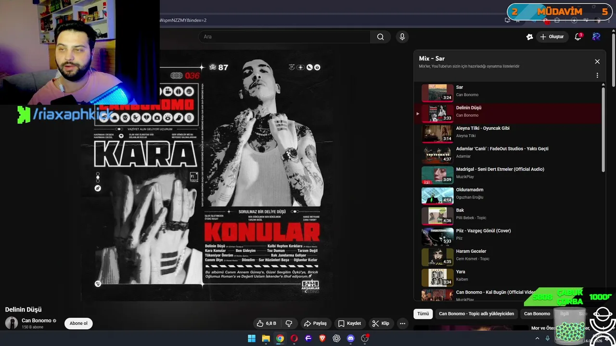
Task: Share the video via Paylaş
Action: pyautogui.click(x=315, y=323)
